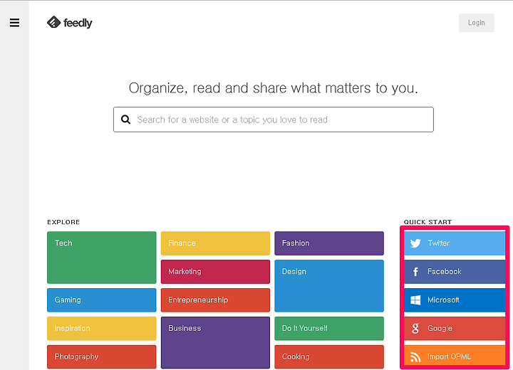
Task: Click the RSS icon beside Import OPML
Action: tap(415, 357)
